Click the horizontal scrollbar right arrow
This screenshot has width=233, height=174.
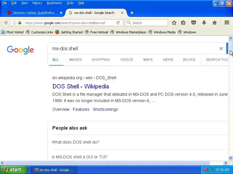[x=225, y=163]
